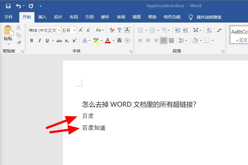Apply bold formatting with the Bold icon
248x165 pixels.
31,40
